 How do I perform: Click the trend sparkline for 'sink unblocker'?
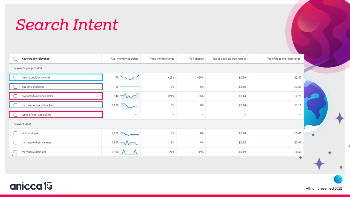pyautogui.click(x=130, y=133)
